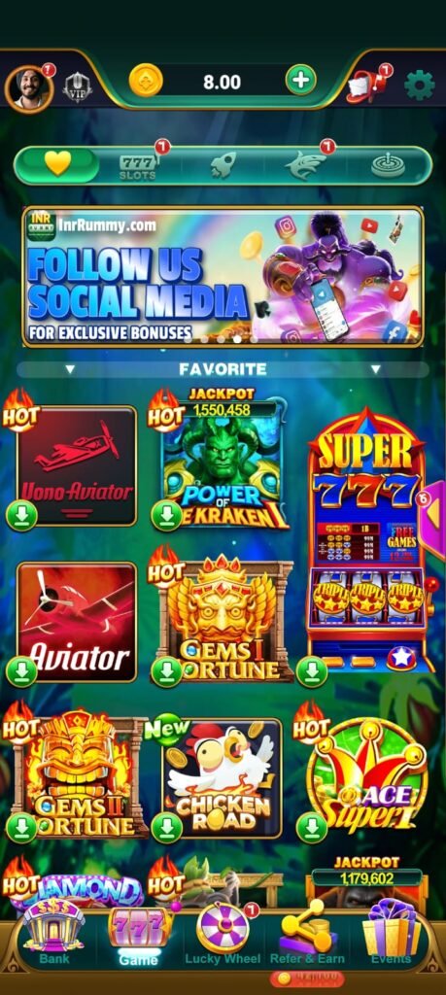This screenshot has height=995, width=446.
Task: Open the Lucky Wheel
Action: click(x=223, y=934)
